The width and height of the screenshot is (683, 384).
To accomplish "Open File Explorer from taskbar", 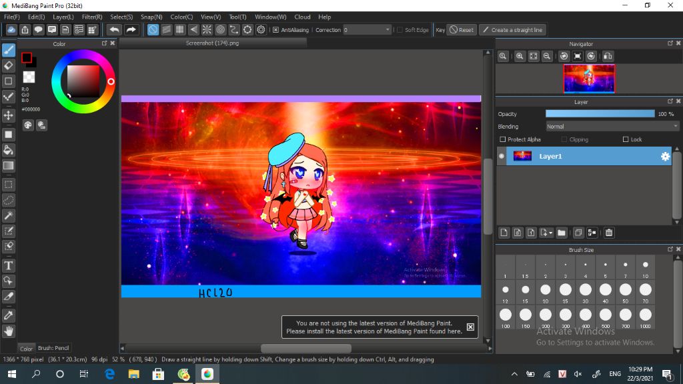I will tap(133, 374).
